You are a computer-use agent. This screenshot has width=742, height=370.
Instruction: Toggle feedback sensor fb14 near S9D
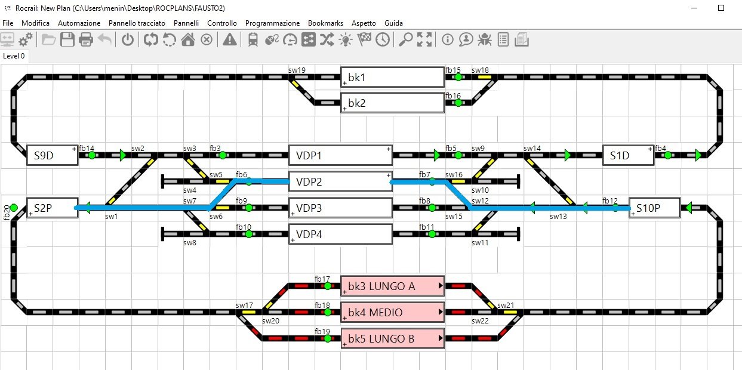tap(92, 155)
